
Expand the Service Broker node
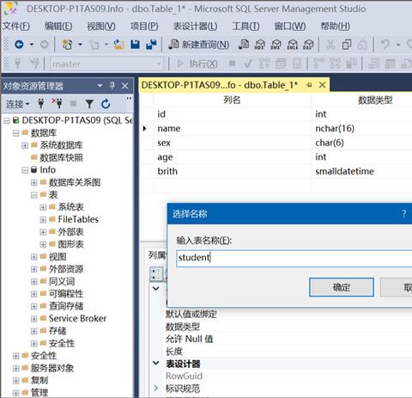point(33,319)
